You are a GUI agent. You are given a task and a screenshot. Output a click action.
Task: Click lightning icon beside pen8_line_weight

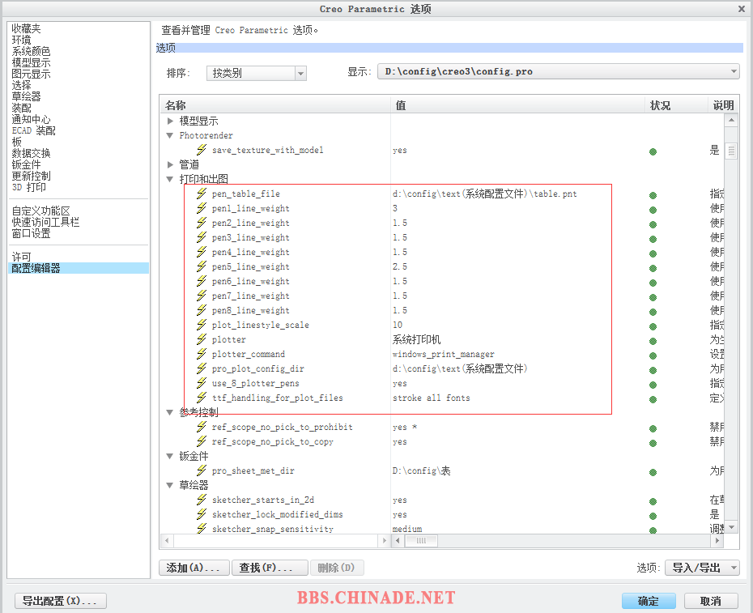(x=202, y=310)
